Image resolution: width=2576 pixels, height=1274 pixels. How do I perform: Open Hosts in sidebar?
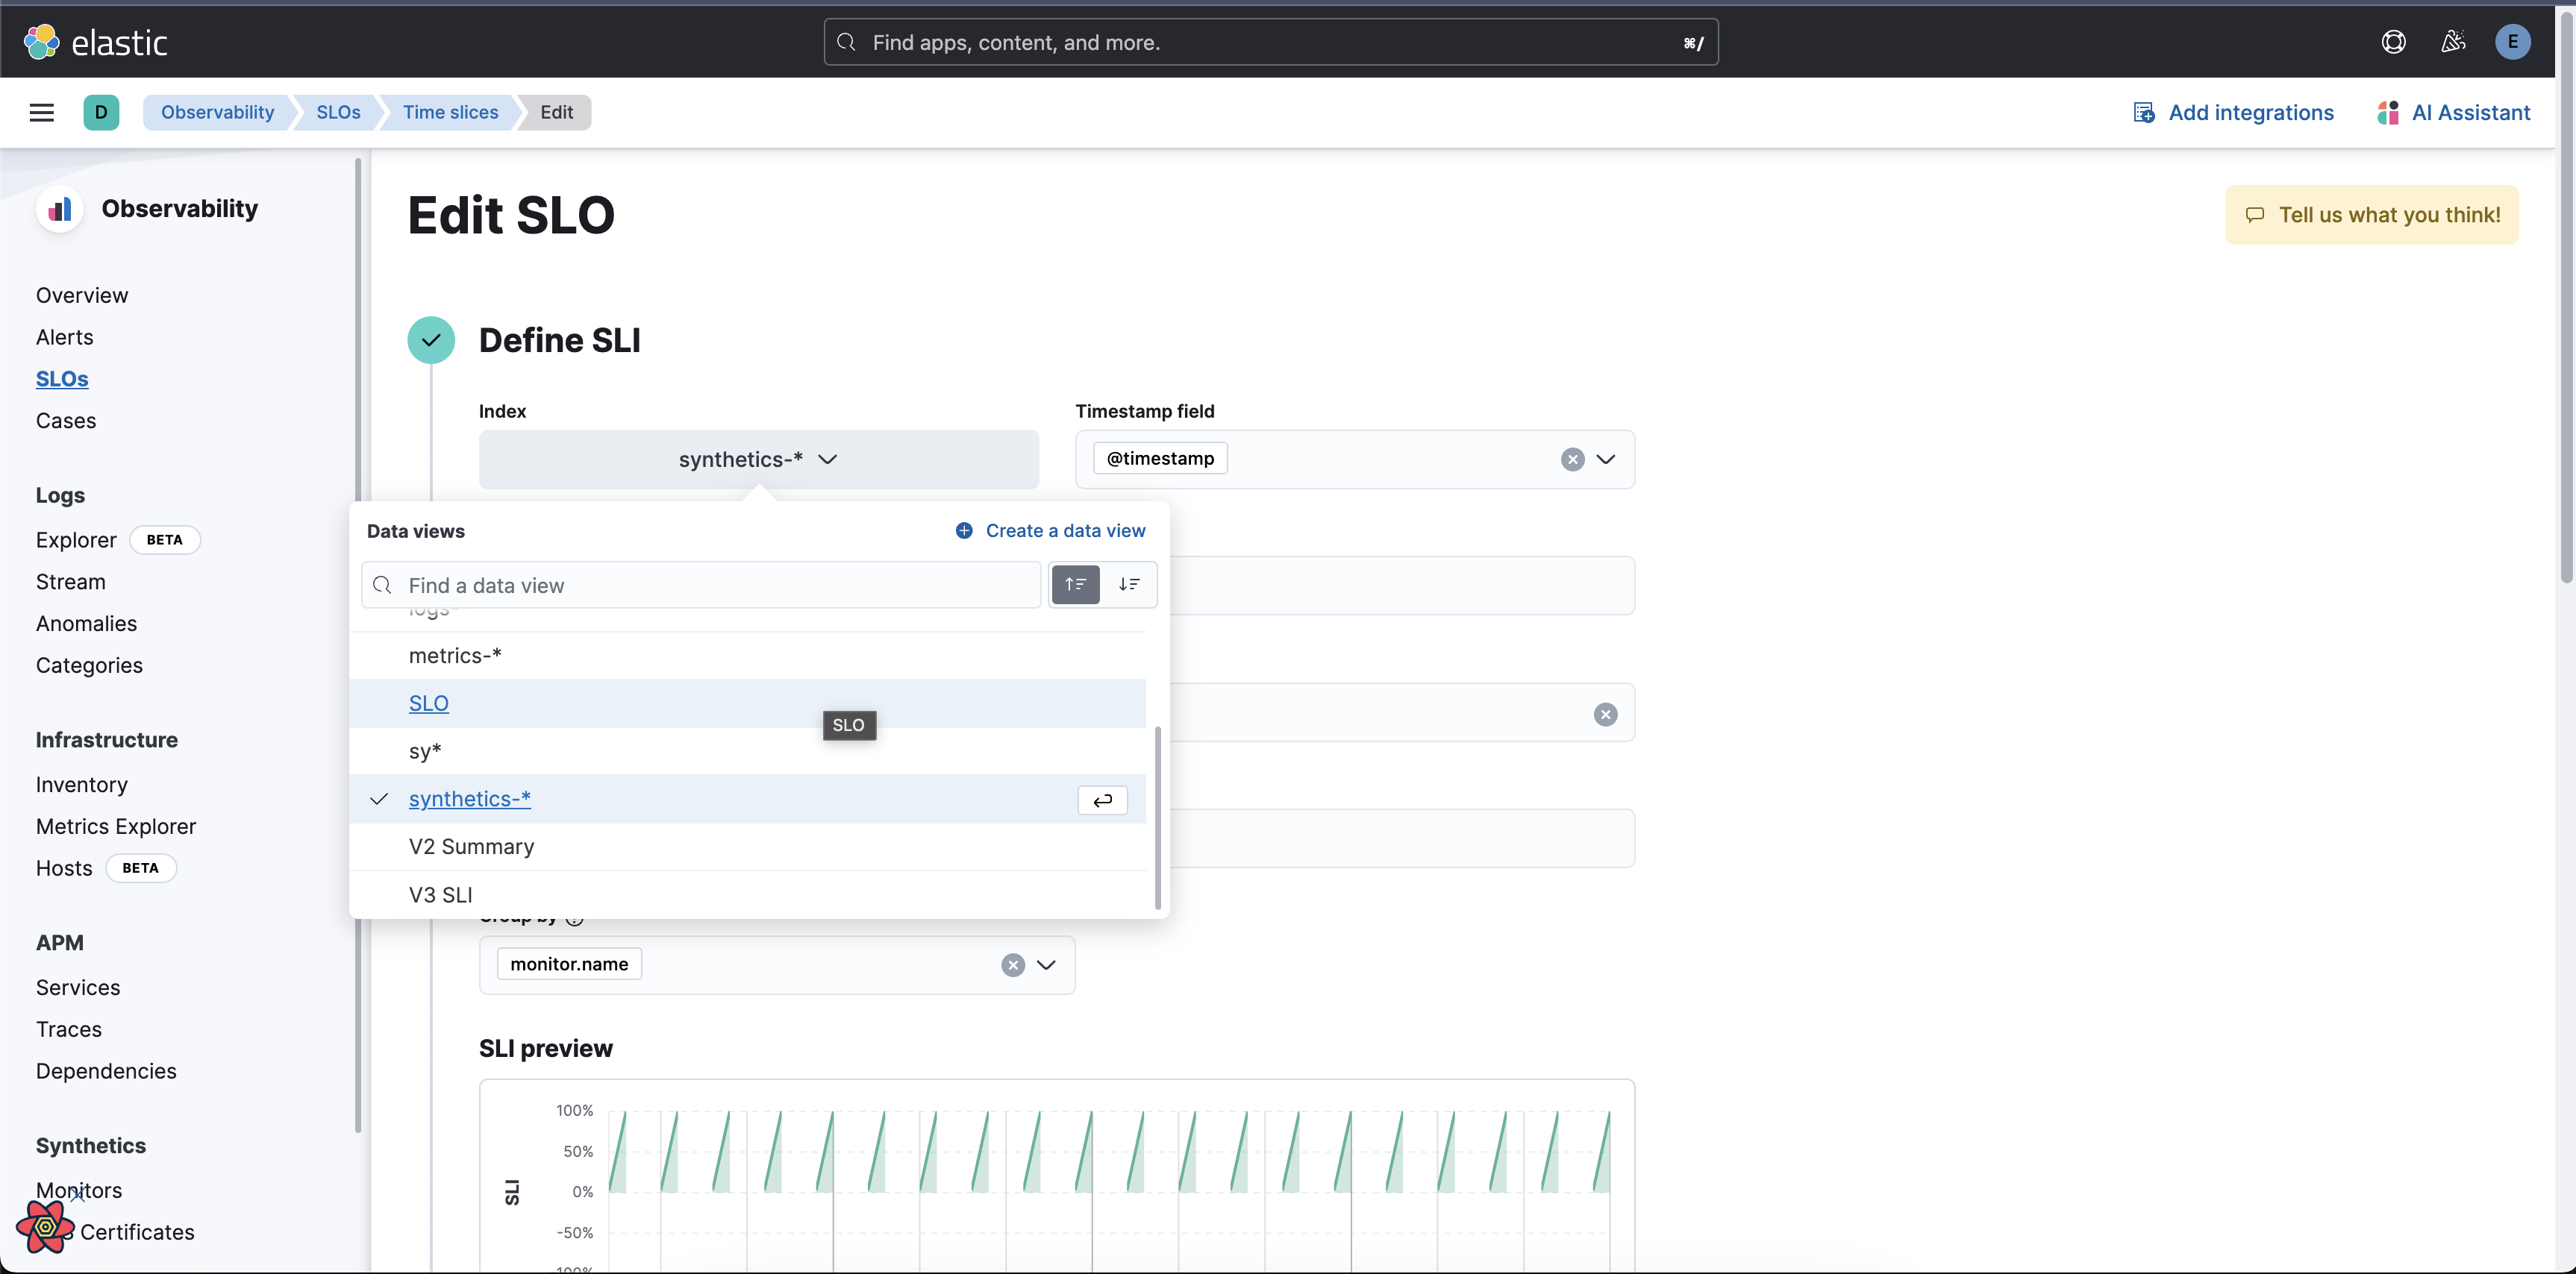pyautogui.click(x=64, y=869)
